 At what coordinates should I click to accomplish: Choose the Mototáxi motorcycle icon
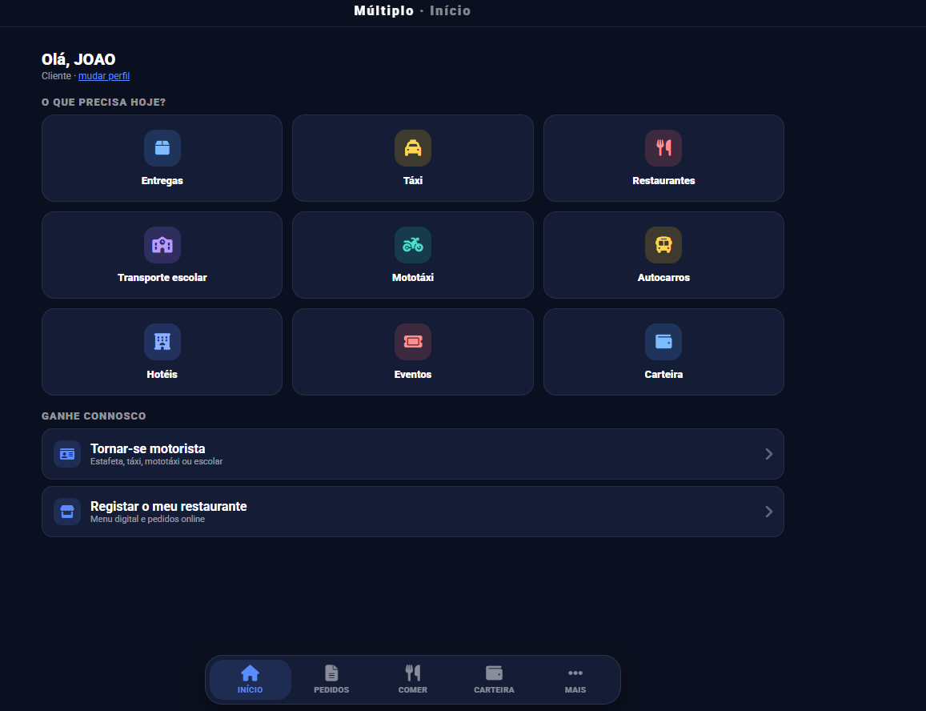(x=413, y=245)
